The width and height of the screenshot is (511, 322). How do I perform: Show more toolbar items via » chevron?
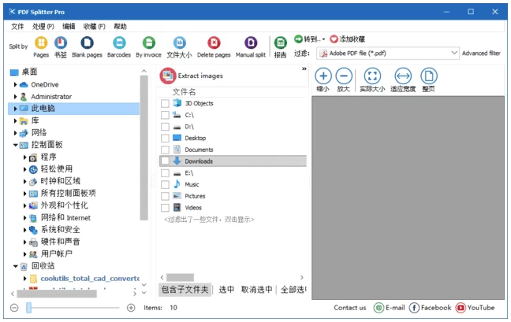pyautogui.click(x=304, y=68)
